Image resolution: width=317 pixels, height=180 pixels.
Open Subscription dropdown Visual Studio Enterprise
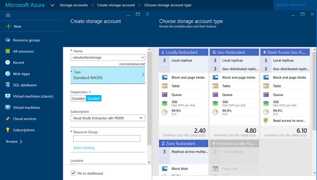pyautogui.click(x=108, y=118)
